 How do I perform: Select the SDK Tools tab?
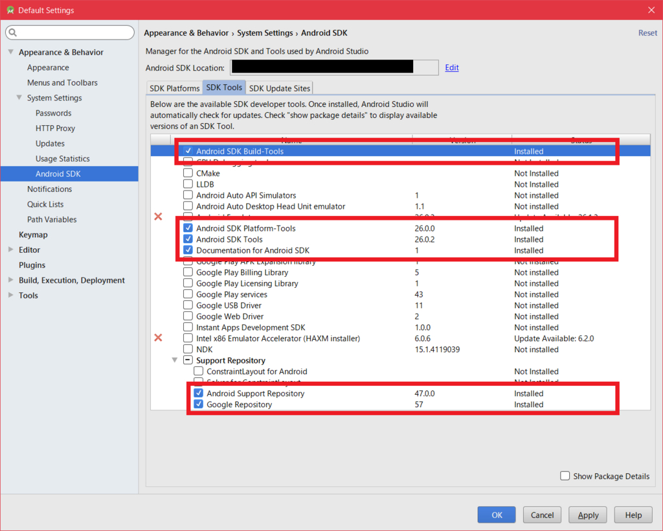[224, 88]
